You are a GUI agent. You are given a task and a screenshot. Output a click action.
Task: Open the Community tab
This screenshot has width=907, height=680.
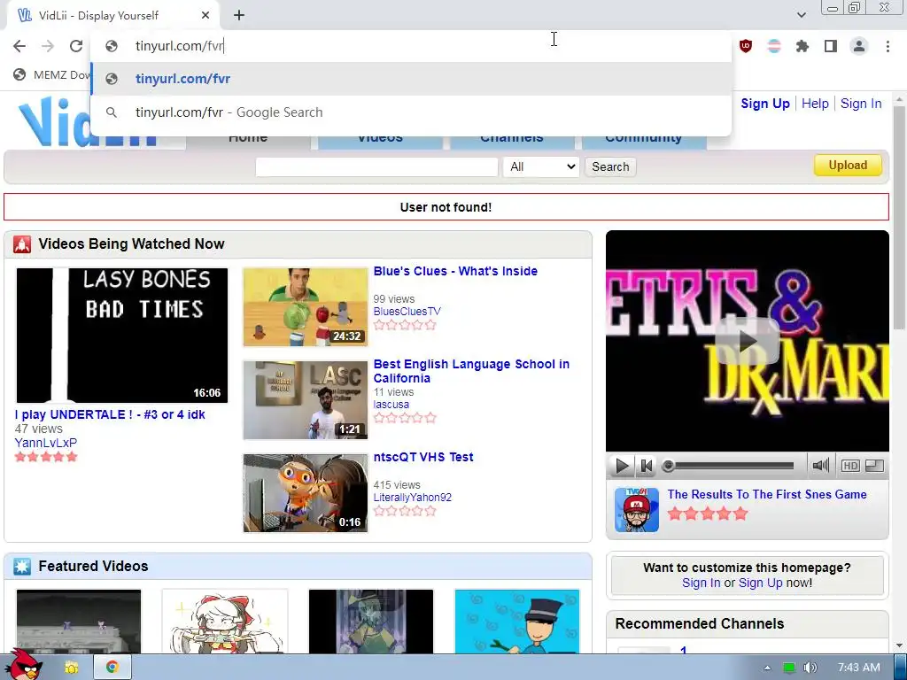click(x=644, y=139)
